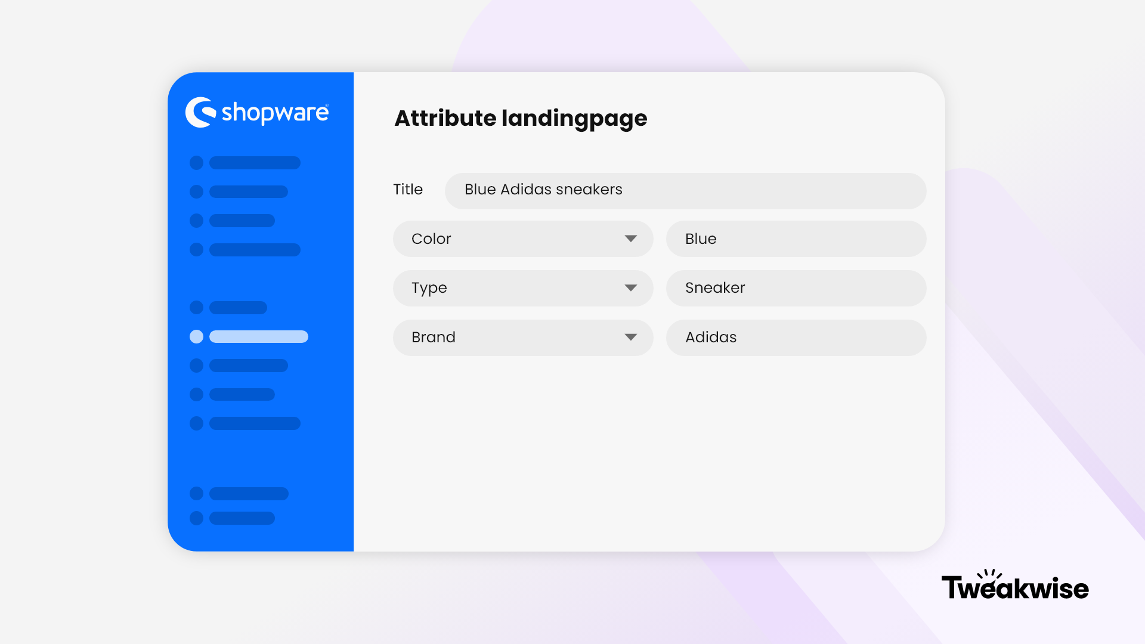The height and width of the screenshot is (644, 1145).
Task: Click the Blue value field
Action: point(796,239)
